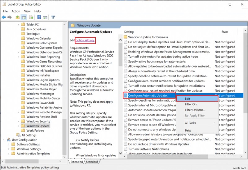248x170 pixels.
Task: Choose Help in the context menu
Action: pyautogui.click(x=197, y=130)
